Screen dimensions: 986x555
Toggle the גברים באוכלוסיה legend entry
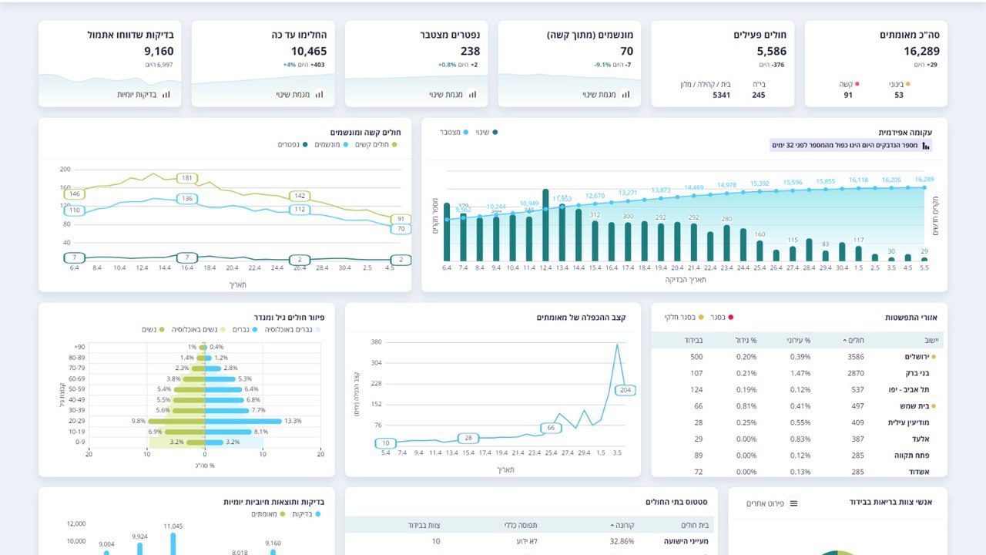point(292,329)
